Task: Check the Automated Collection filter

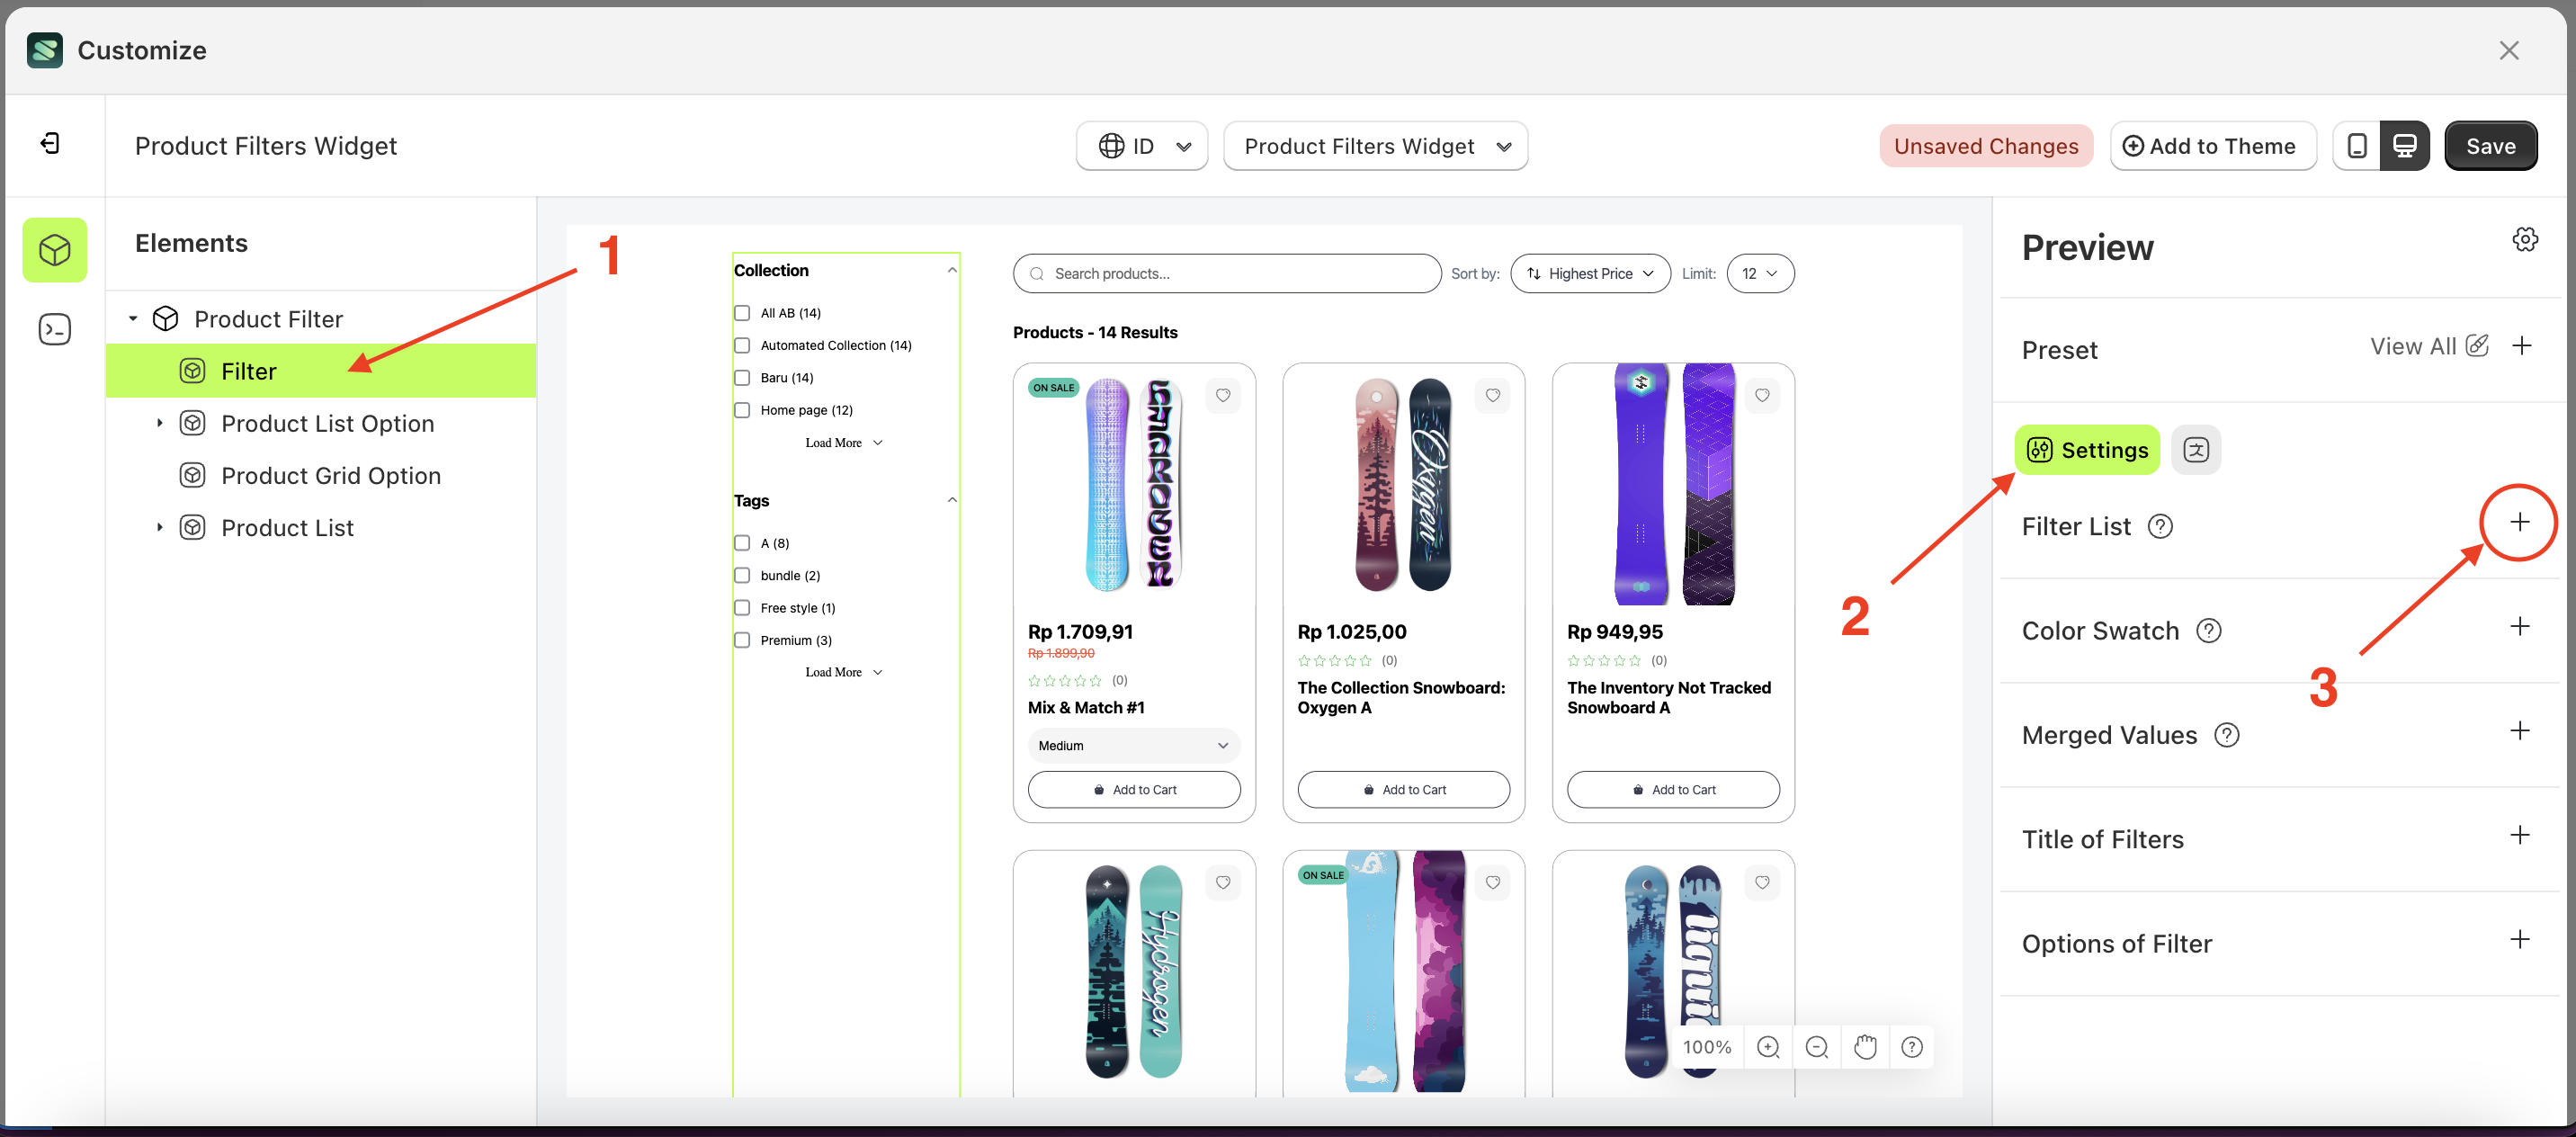Action: coord(742,345)
